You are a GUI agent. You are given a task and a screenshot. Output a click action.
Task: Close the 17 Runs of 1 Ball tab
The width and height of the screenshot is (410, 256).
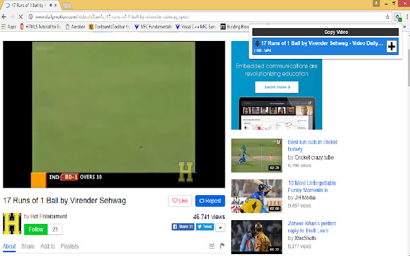56,5
